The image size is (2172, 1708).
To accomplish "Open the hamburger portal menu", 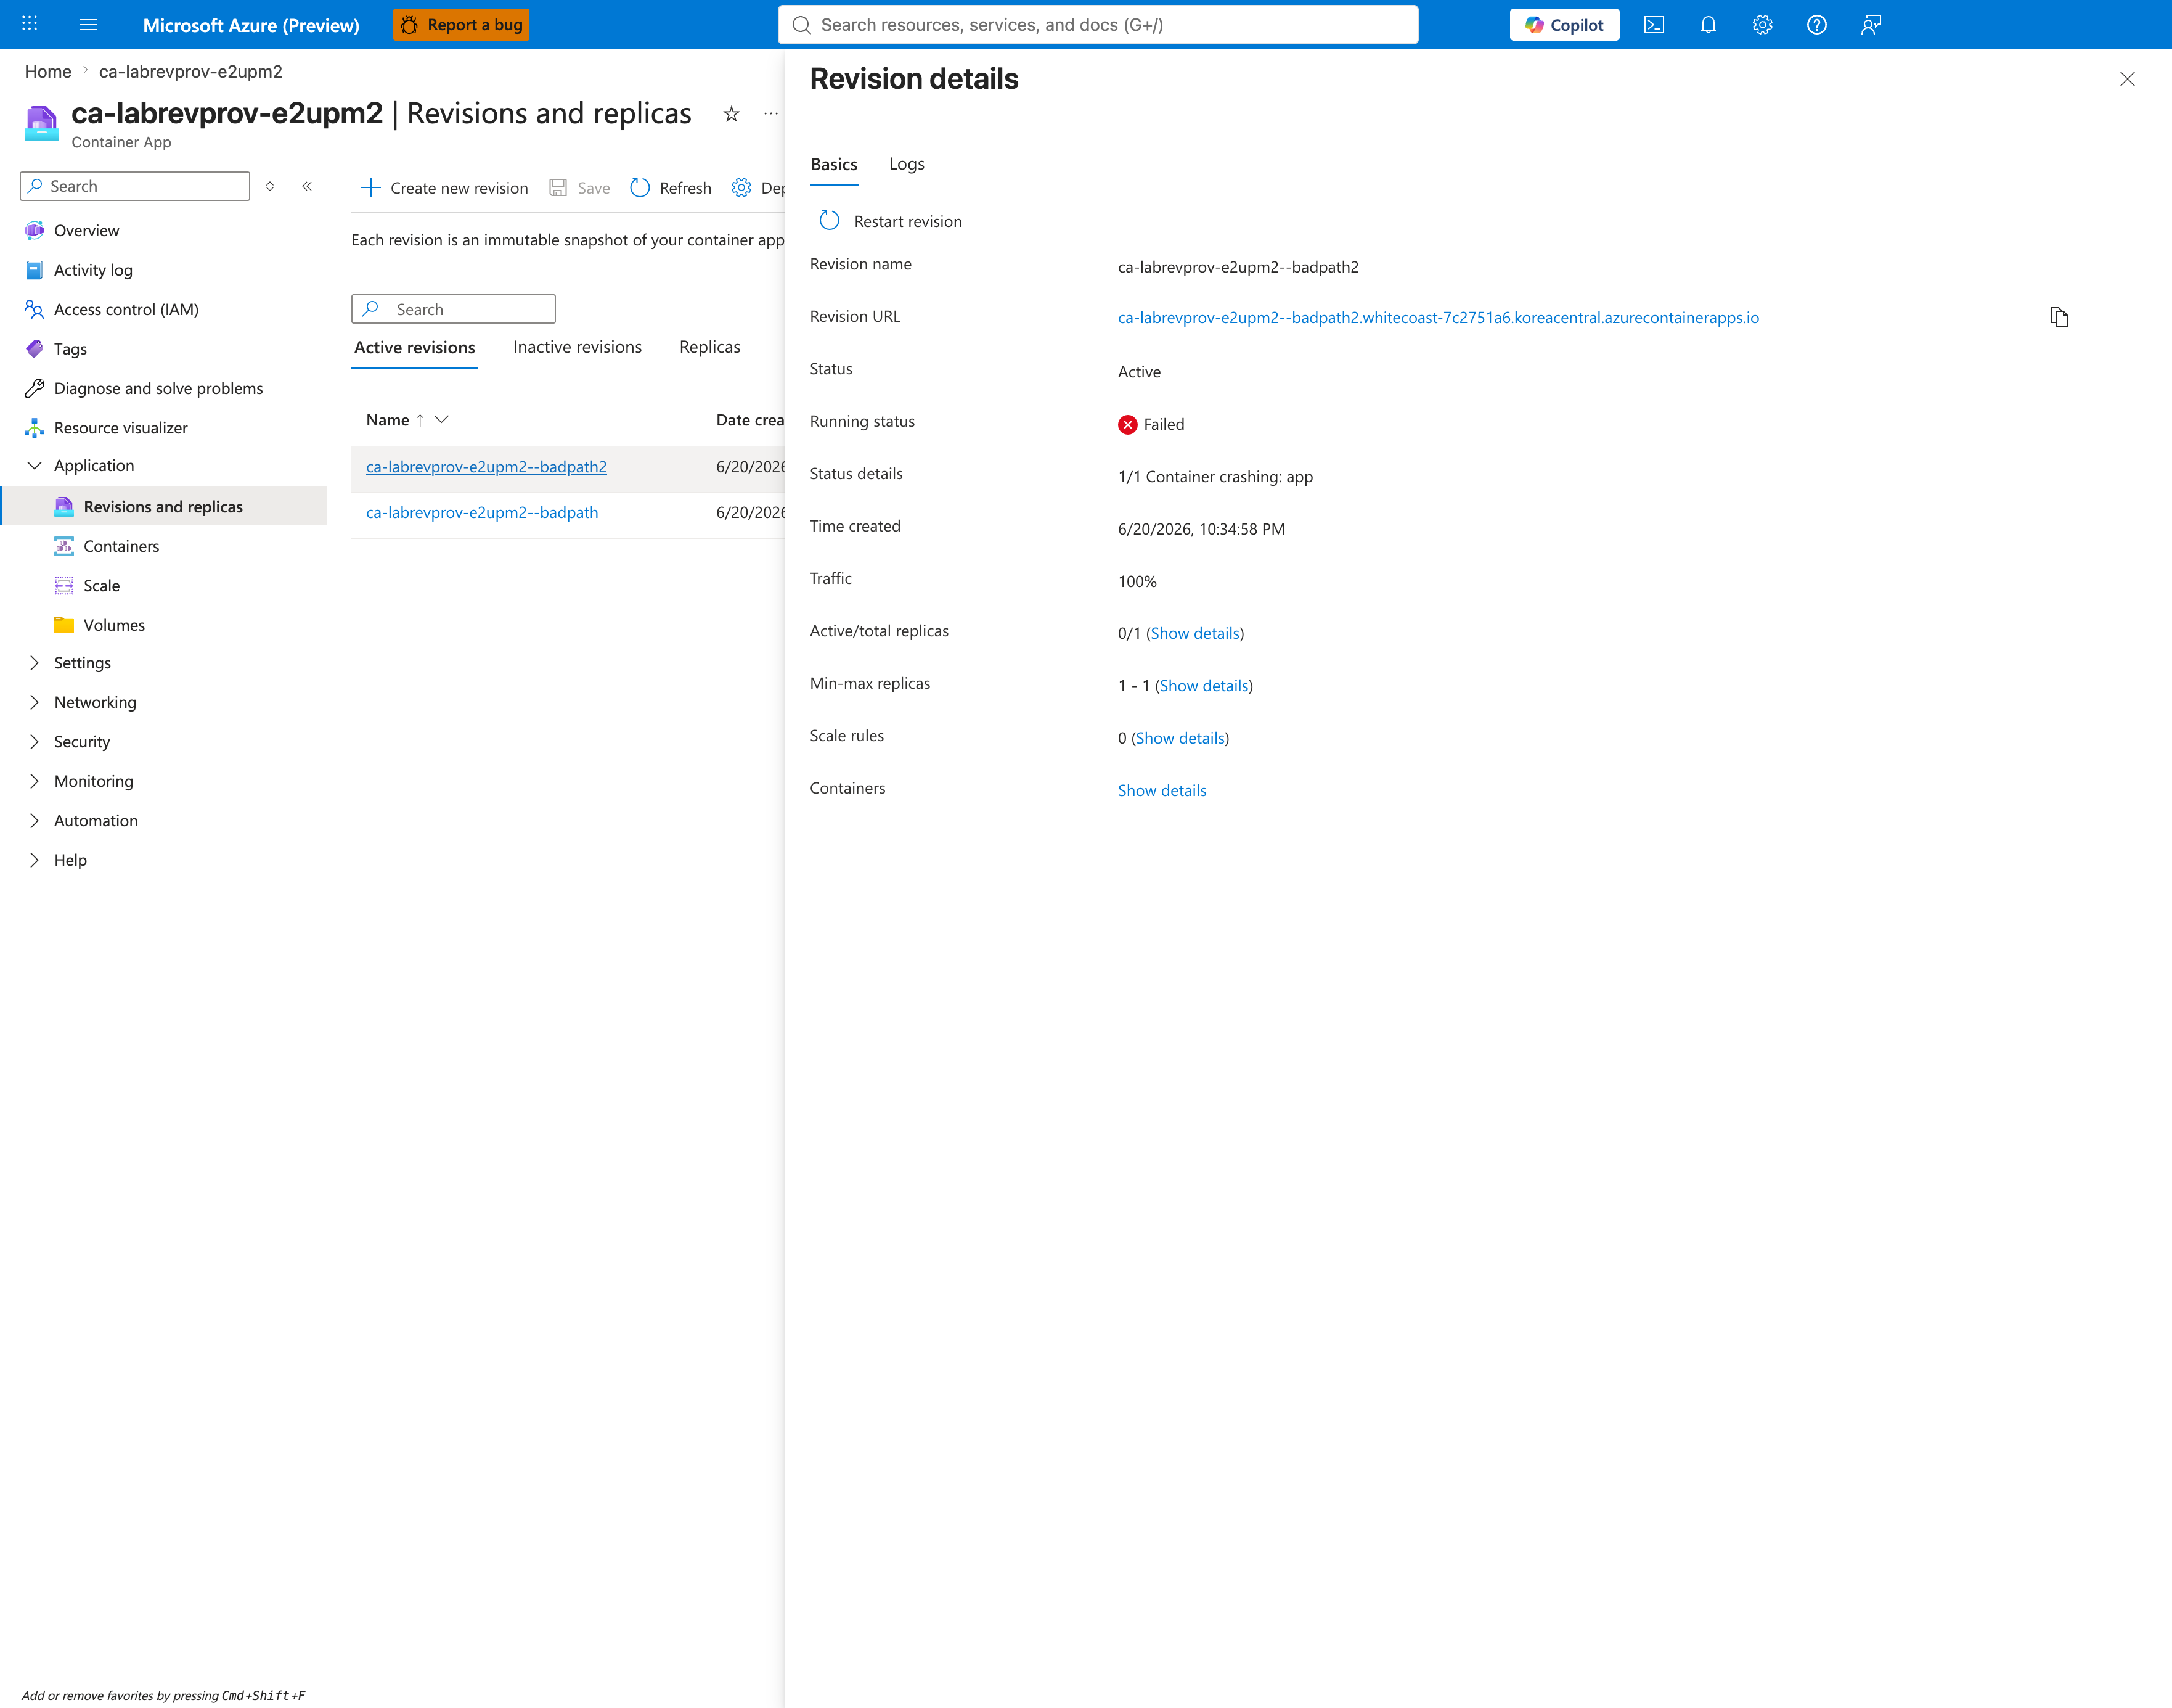I will 88,24.
